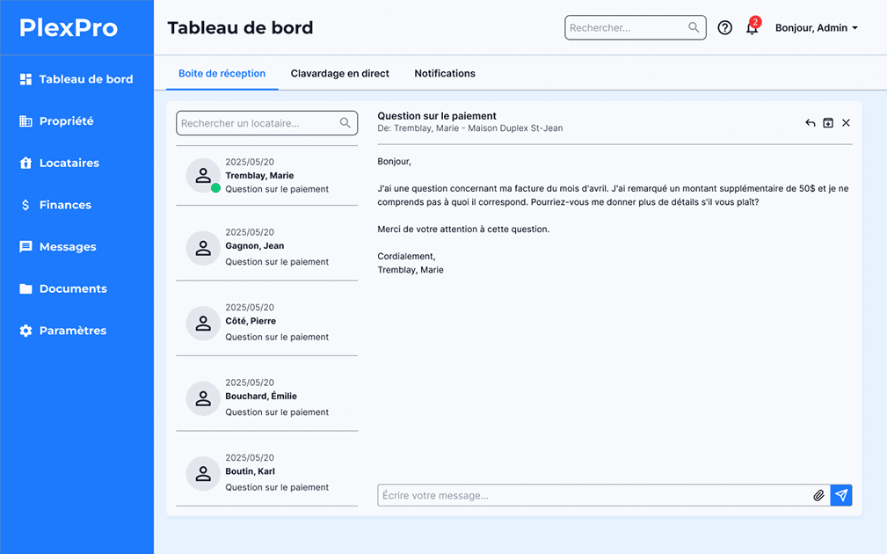
Task: Click the Écrire votre message field
Action: [x=593, y=496]
